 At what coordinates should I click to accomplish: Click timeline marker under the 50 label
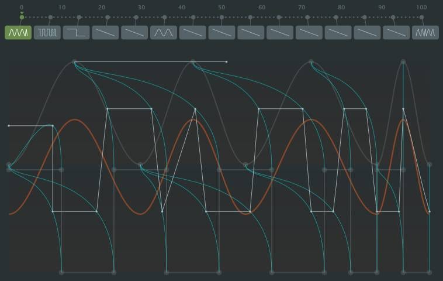click(221, 17)
